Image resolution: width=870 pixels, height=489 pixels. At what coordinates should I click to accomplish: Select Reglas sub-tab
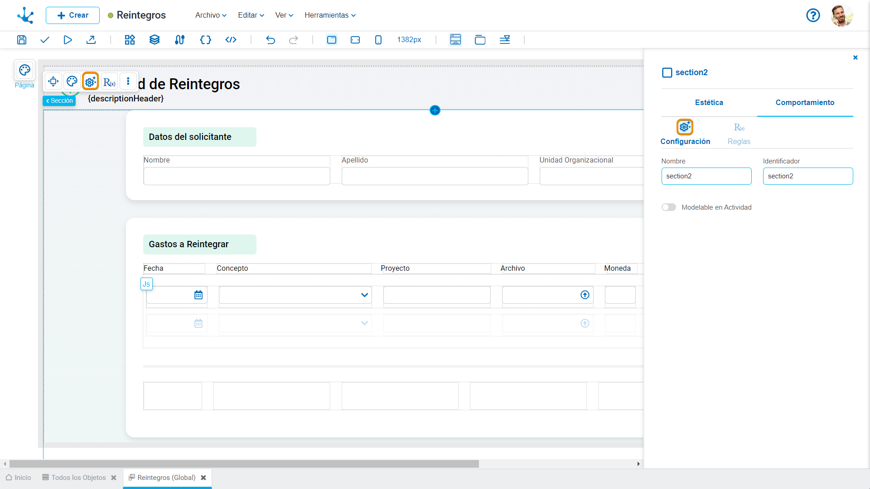pos(739,134)
